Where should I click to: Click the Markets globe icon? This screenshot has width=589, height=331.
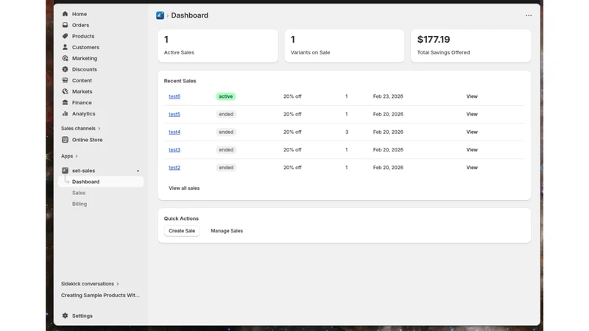65,91
